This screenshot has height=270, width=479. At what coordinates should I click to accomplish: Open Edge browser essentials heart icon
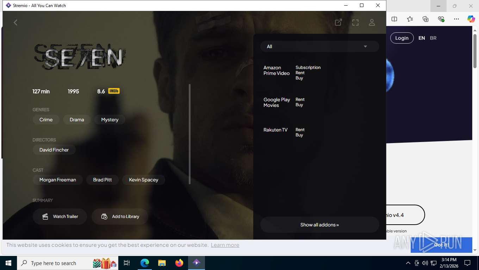coord(441,19)
